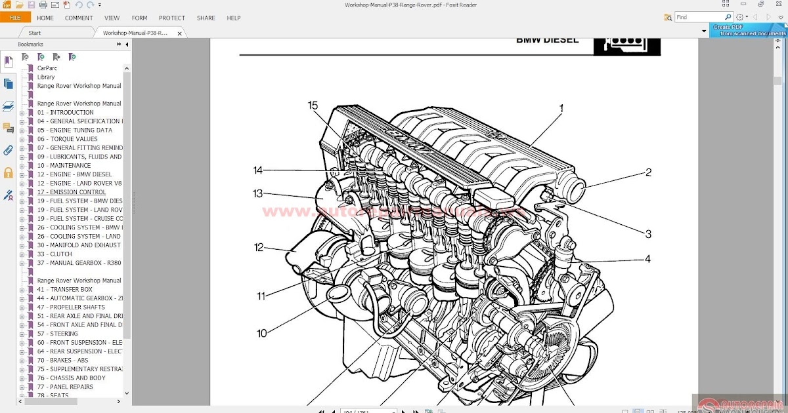
Task: Expand the 77 - PANEL REPAIRS node
Action: pyautogui.click(x=22, y=387)
